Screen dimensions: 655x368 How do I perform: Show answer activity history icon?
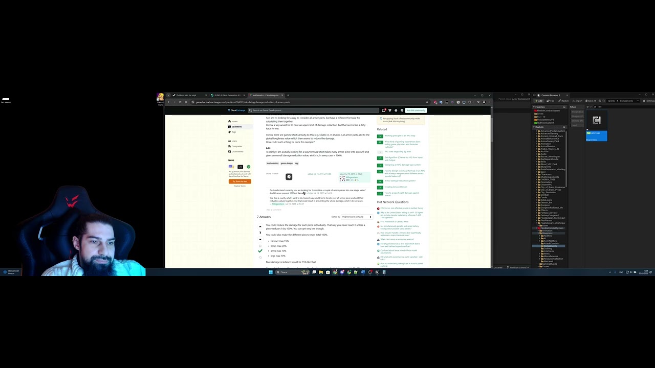260,258
